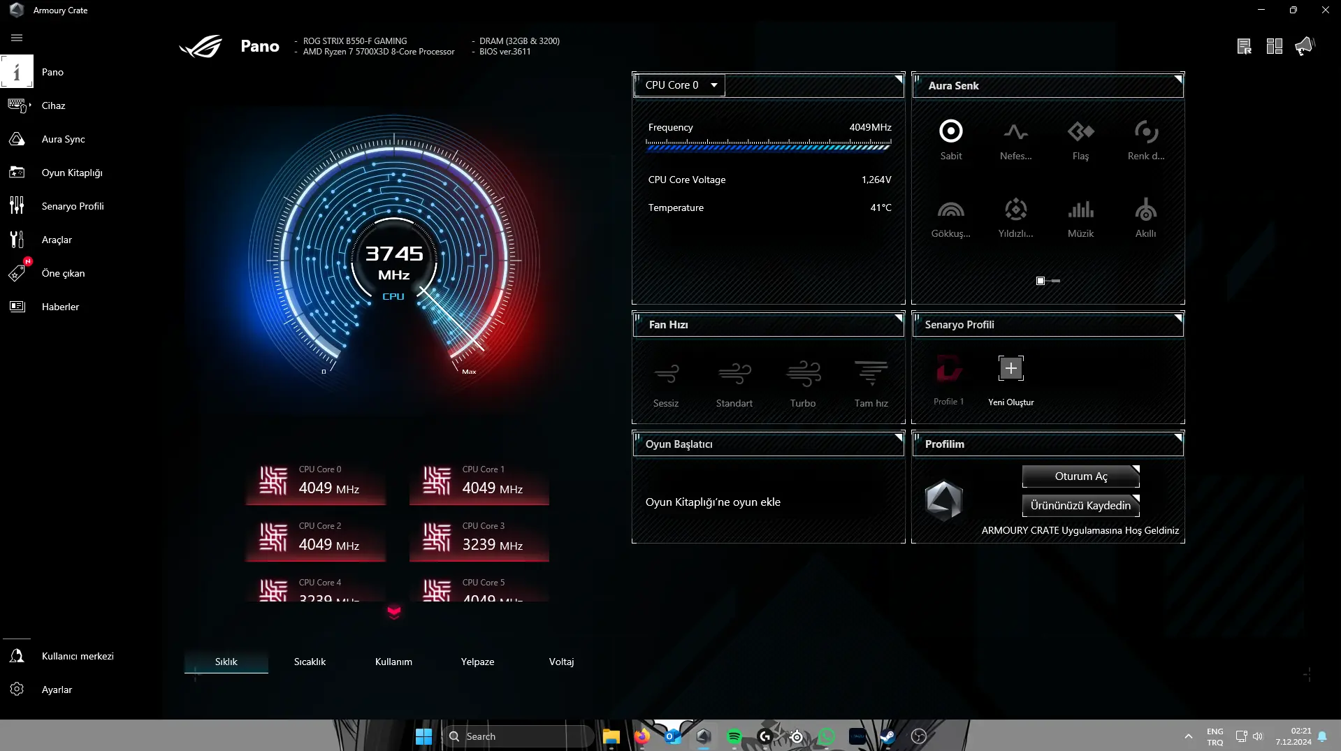The width and height of the screenshot is (1341, 751).
Task: Select the Müzik music Aura effect
Action: point(1080,218)
